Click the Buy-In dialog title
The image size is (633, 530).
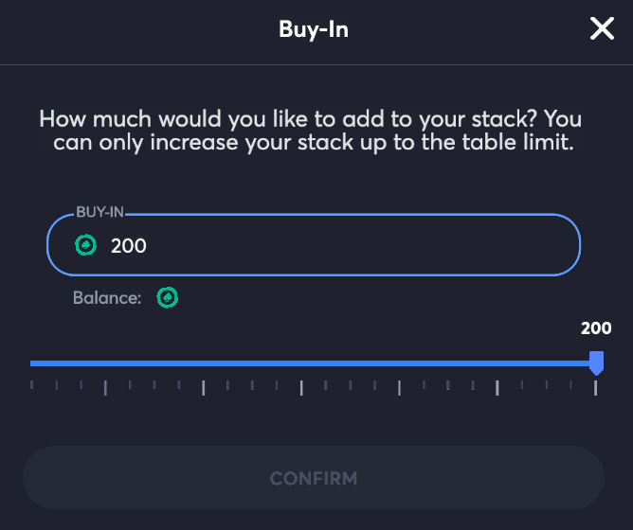[314, 29]
